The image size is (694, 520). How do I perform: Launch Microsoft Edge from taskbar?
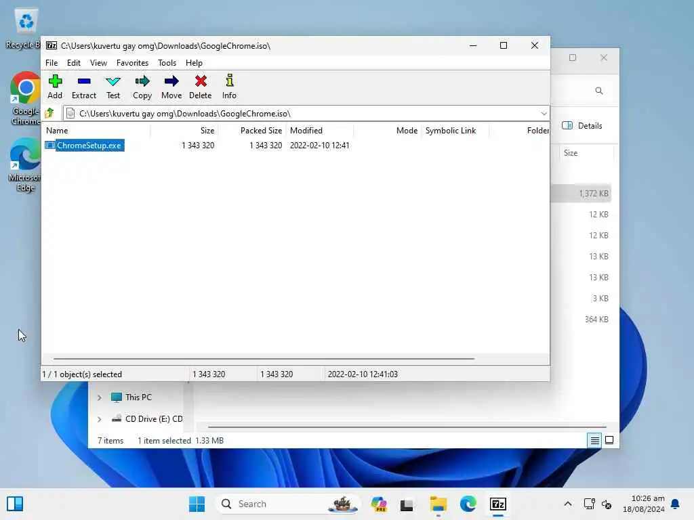point(468,504)
